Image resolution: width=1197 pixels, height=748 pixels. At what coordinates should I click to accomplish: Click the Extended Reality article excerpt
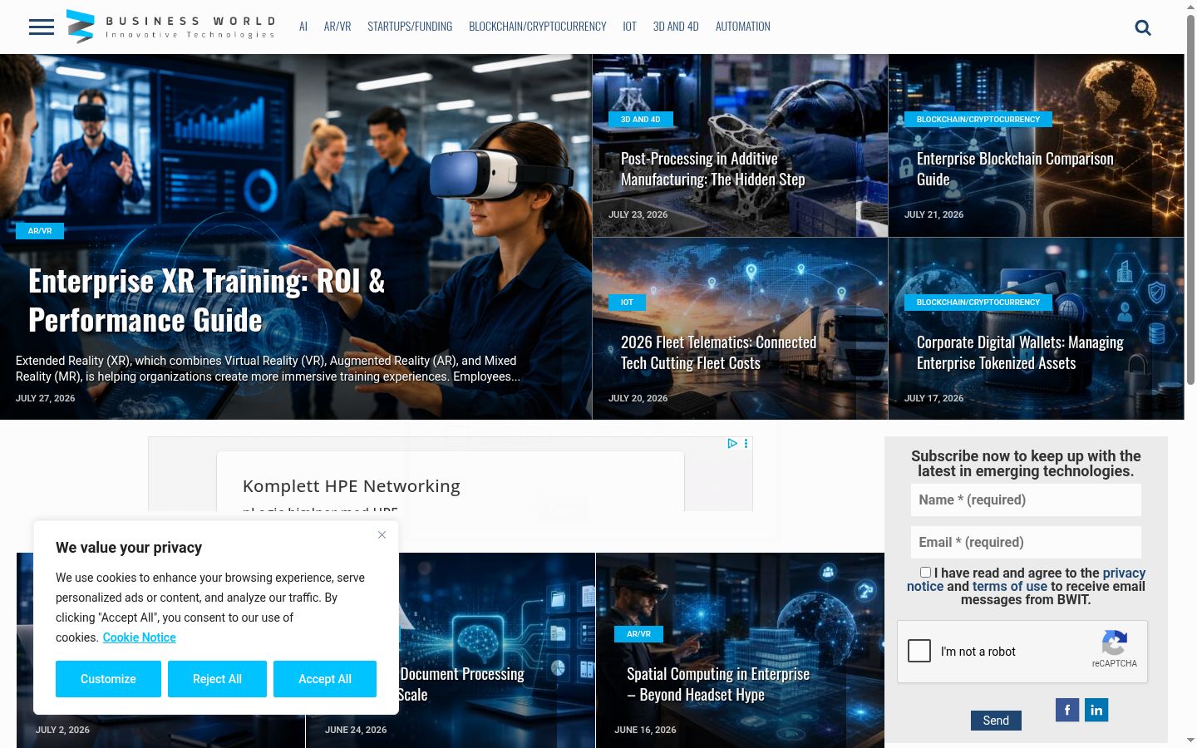(x=268, y=368)
